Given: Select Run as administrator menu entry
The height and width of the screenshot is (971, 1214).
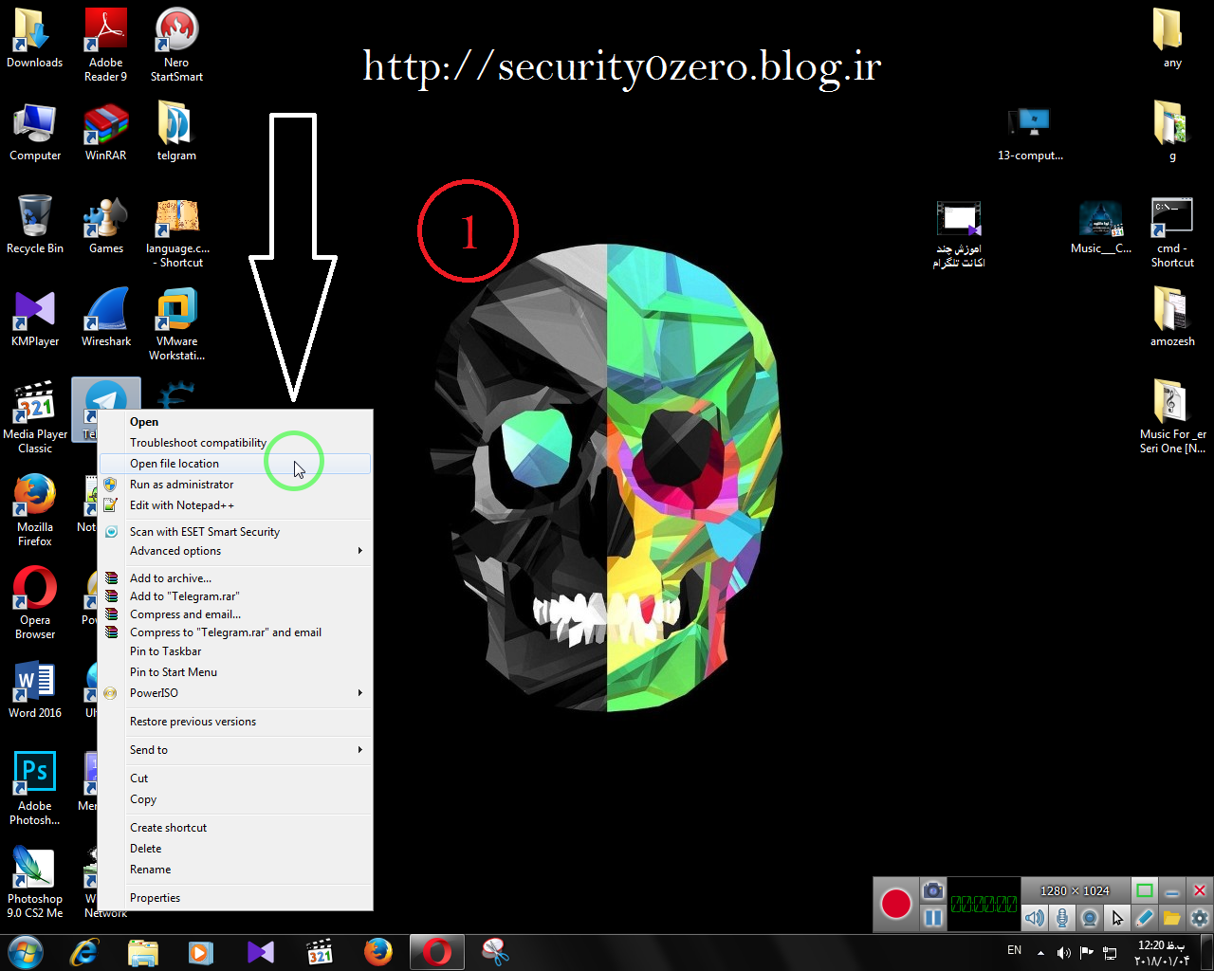Looking at the screenshot, I should tap(181, 485).
